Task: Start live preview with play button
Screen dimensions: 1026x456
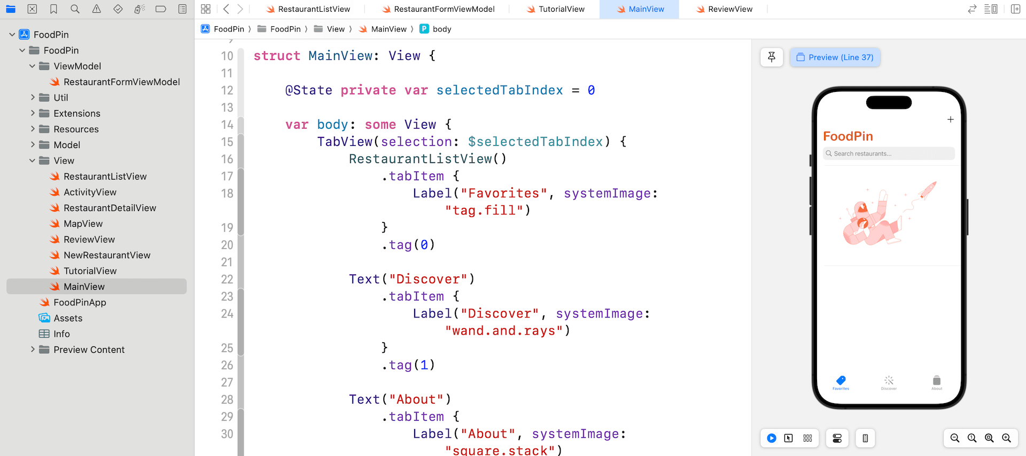Action: 772,438
